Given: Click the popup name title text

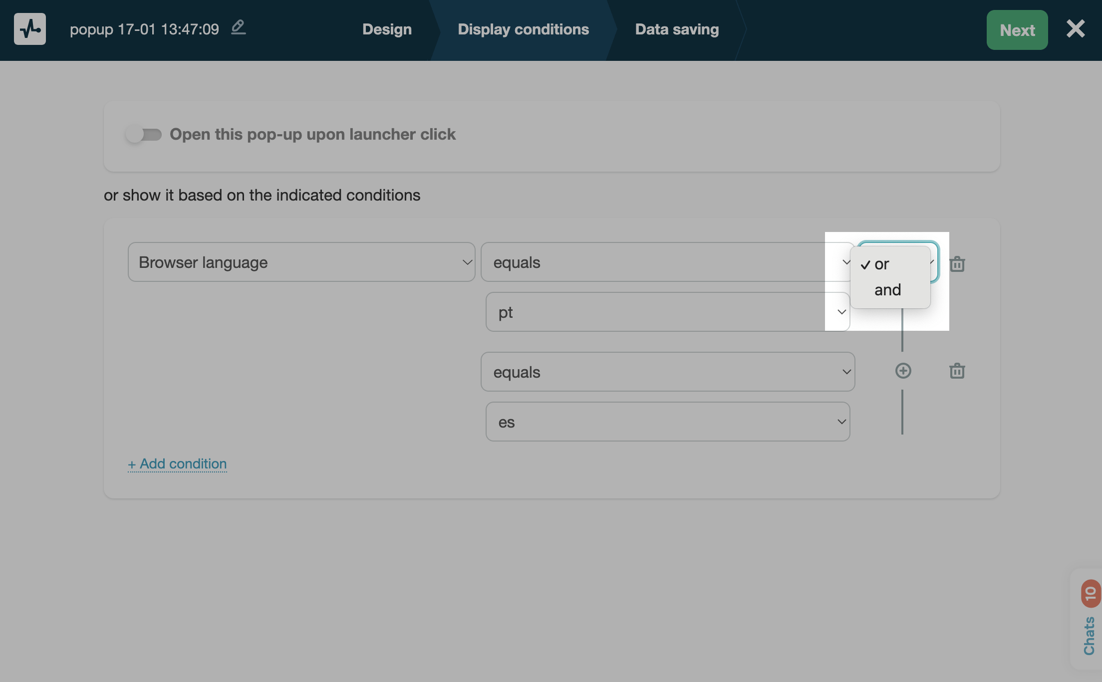Looking at the screenshot, I should (x=144, y=29).
